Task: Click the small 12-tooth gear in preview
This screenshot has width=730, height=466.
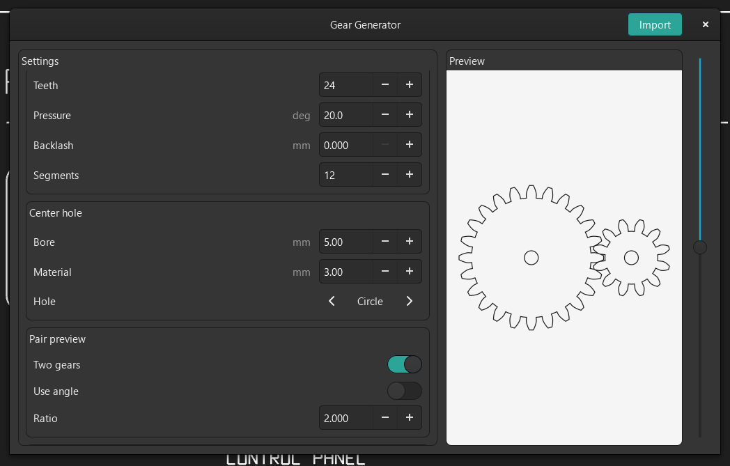Action: (x=631, y=258)
